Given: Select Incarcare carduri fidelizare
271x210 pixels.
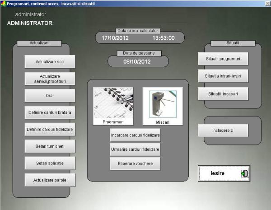Looking at the screenshot, I should pyautogui.click(x=135, y=135).
